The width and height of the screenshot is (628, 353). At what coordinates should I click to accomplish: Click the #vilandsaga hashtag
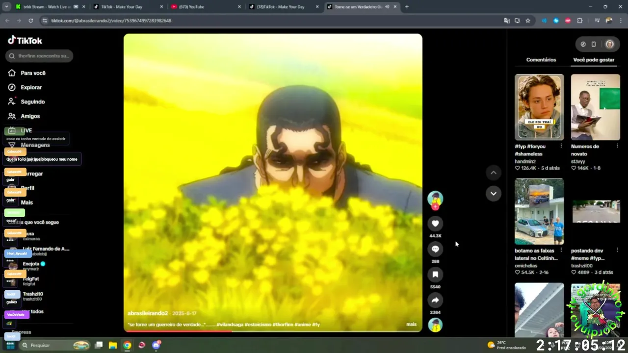pyautogui.click(x=229, y=325)
